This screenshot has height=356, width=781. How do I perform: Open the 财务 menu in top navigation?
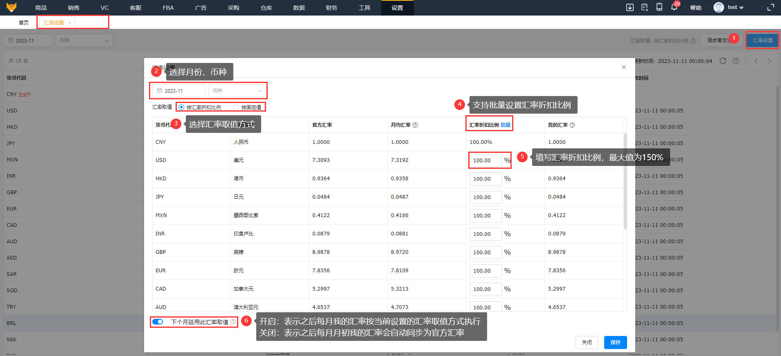[x=332, y=8]
